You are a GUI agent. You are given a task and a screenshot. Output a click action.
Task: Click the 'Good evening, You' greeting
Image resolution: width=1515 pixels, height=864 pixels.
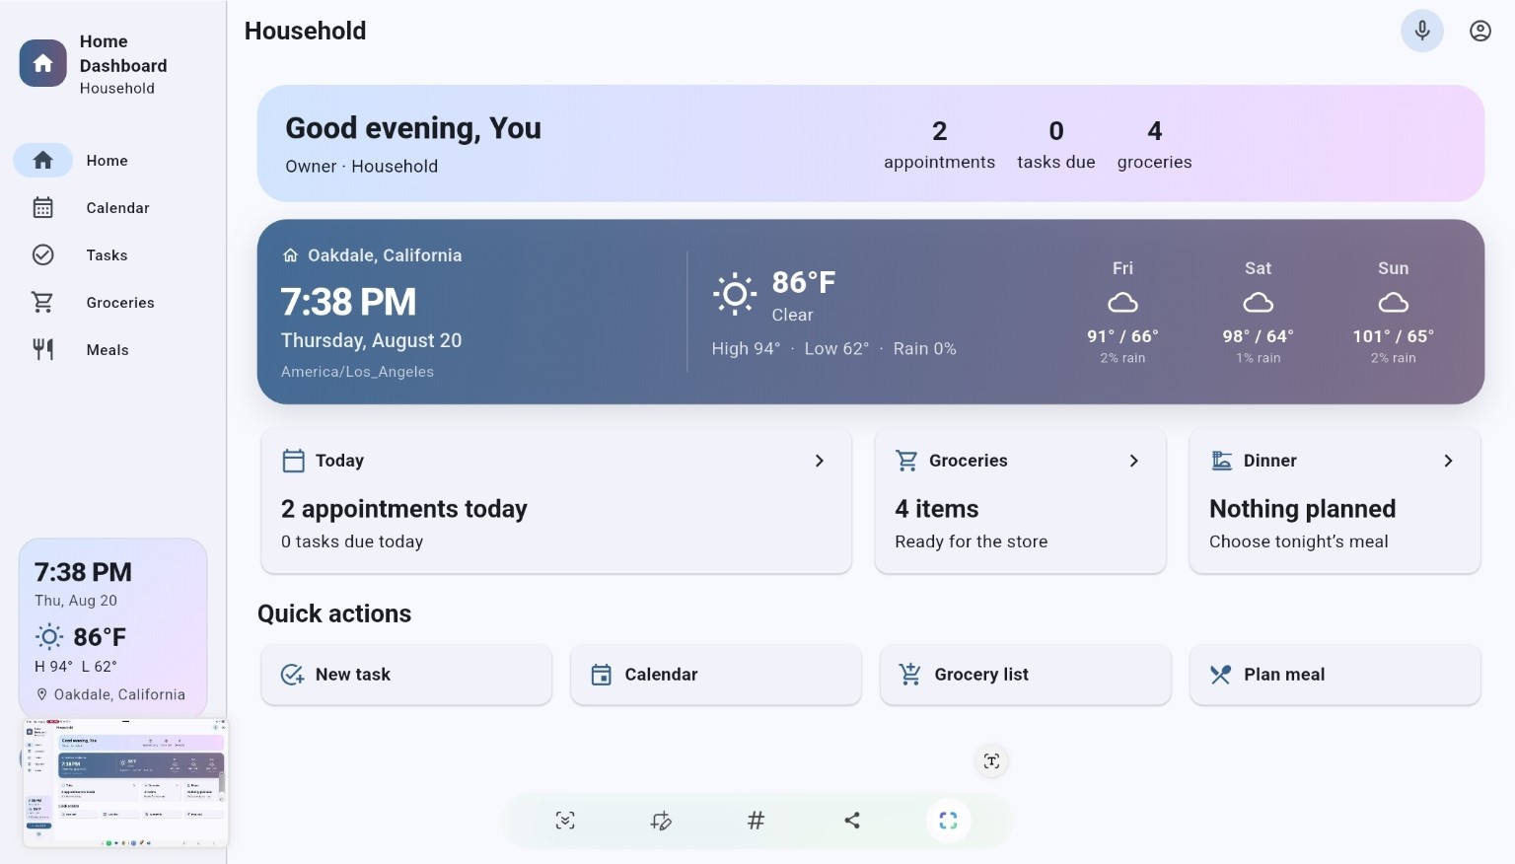[x=413, y=128]
